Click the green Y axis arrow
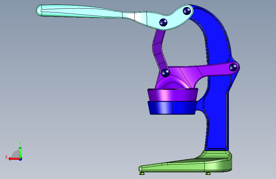Screen dimensions: 276x179 click(x=20, y=153)
